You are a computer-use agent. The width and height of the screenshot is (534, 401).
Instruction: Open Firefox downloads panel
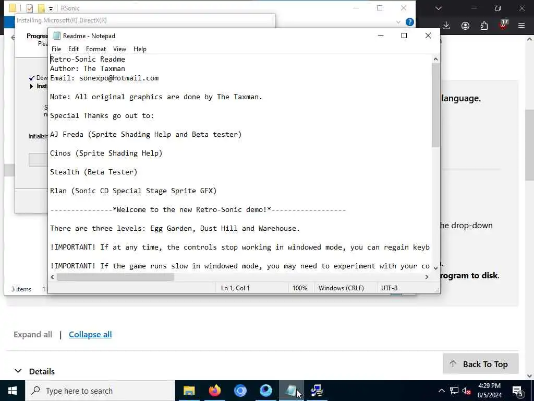click(x=446, y=26)
